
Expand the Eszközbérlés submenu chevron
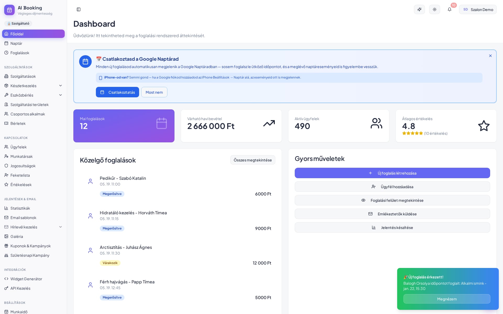[61, 95]
